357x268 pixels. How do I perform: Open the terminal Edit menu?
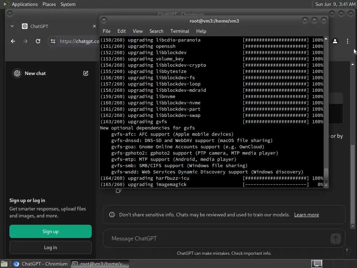point(121,31)
